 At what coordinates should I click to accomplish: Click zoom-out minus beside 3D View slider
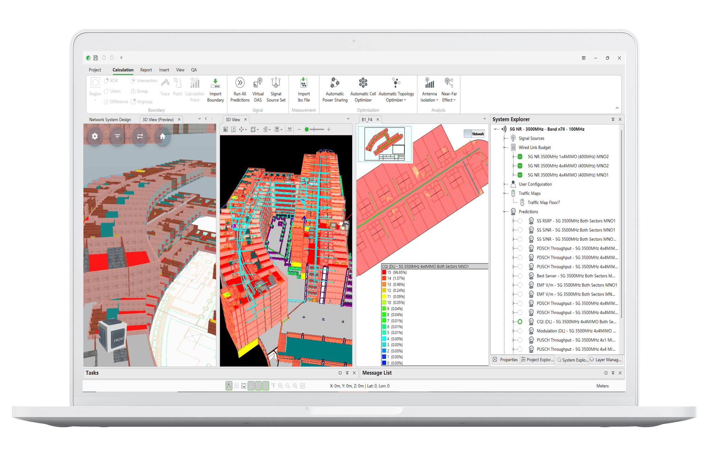point(299,130)
